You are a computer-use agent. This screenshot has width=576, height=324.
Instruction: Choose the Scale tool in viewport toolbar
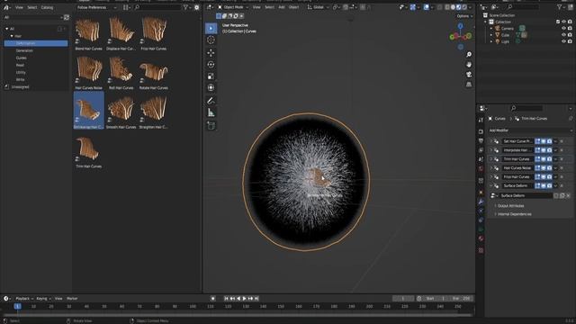211,76
